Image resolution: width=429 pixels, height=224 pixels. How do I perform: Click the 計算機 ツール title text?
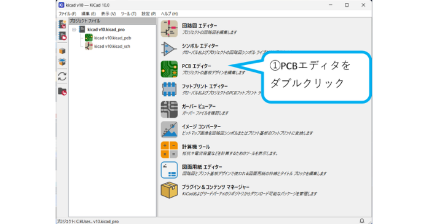(x=196, y=147)
